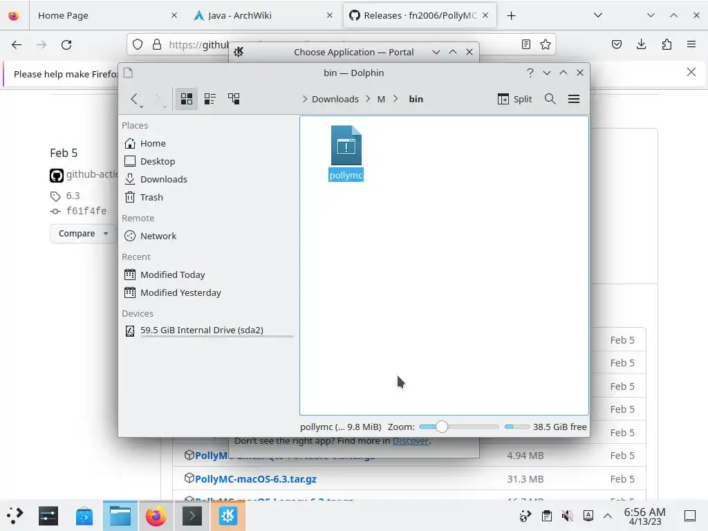The image size is (708, 531).
Task: Open Dolphin back-history dropdown arrow
Action: click(142, 106)
